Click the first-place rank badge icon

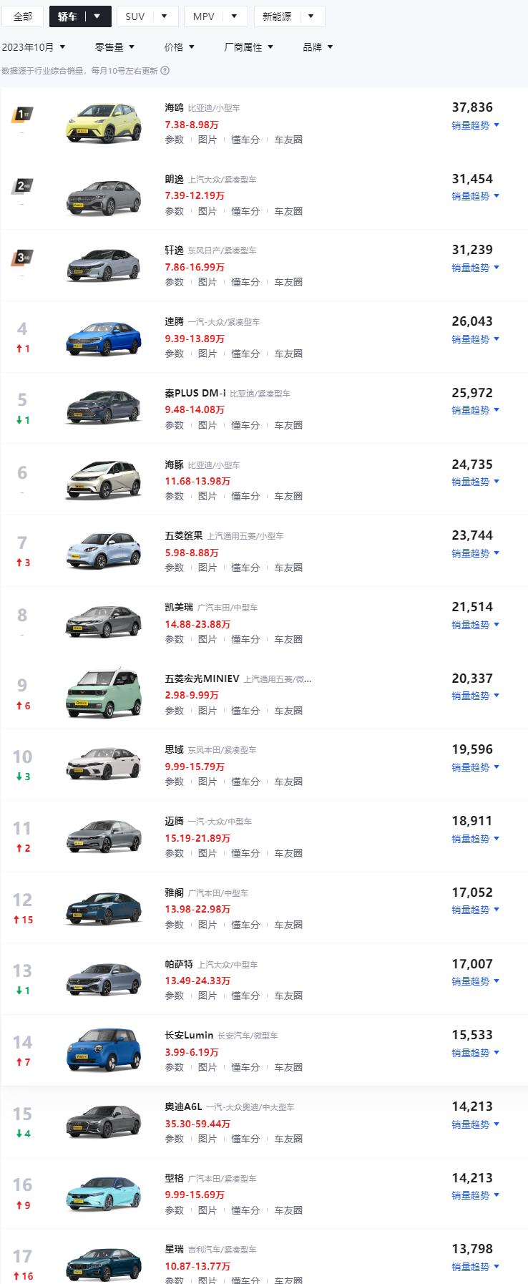(22, 115)
